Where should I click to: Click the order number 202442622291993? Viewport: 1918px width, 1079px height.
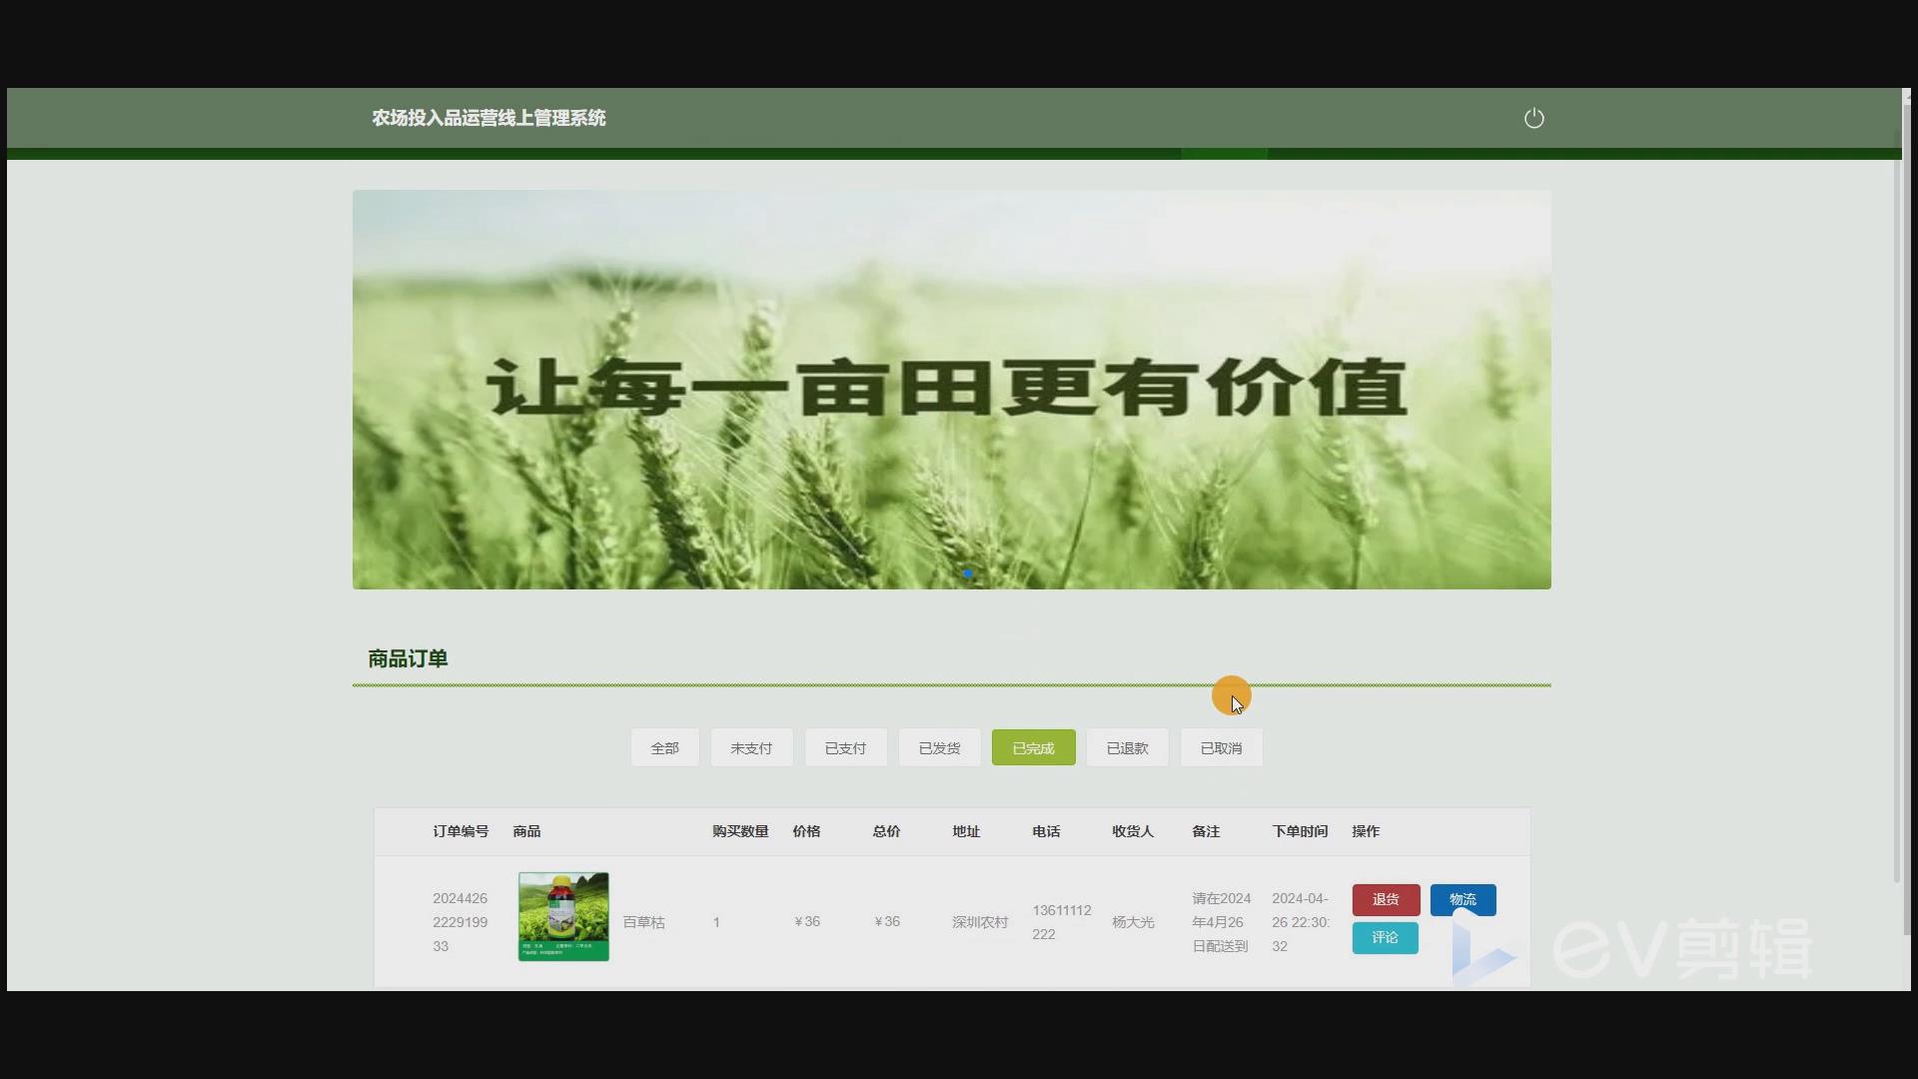pyautogui.click(x=460, y=921)
